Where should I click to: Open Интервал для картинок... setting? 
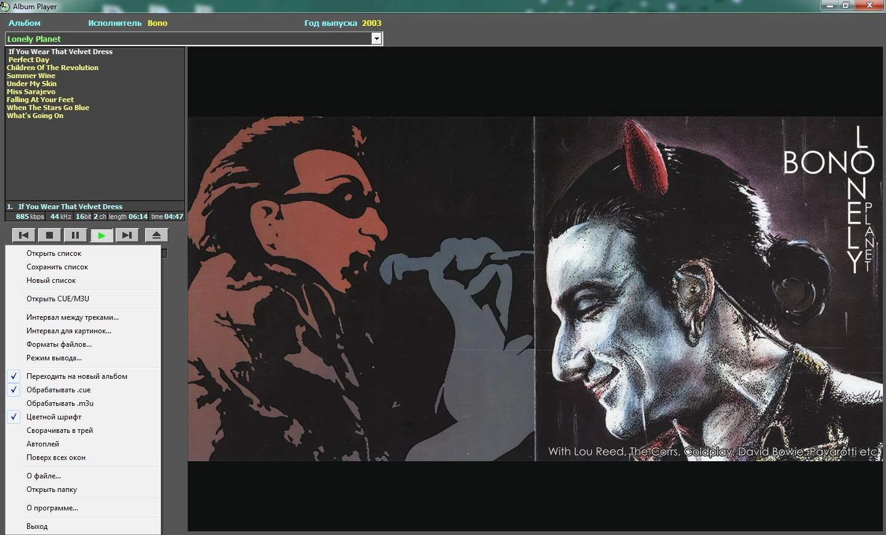click(83, 331)
